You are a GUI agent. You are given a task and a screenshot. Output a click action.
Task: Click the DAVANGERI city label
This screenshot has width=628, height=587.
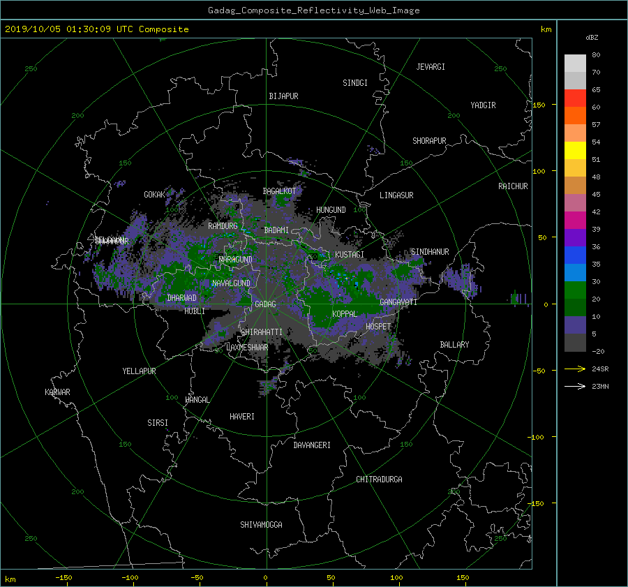[x=312, y=445]
